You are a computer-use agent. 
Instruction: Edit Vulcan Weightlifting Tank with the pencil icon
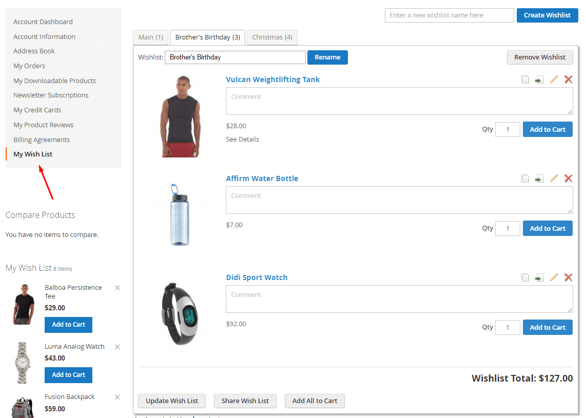554,79
